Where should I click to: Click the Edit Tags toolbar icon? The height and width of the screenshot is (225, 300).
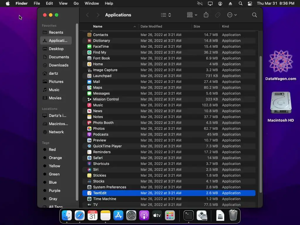click(218, 15)
